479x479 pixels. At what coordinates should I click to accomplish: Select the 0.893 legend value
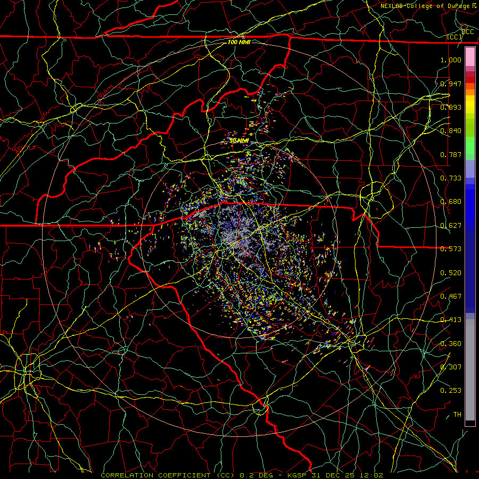(451, 107)
